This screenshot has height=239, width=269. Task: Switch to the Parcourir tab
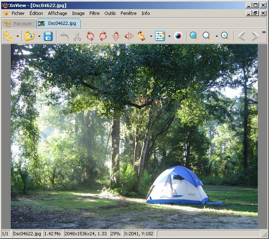(x=19, y=24)
